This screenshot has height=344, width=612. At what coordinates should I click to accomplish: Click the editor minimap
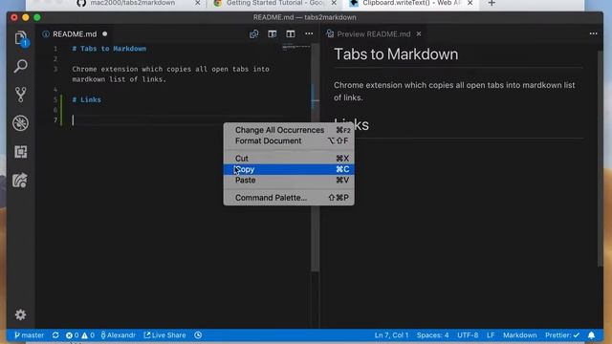(x=296, y=47)
